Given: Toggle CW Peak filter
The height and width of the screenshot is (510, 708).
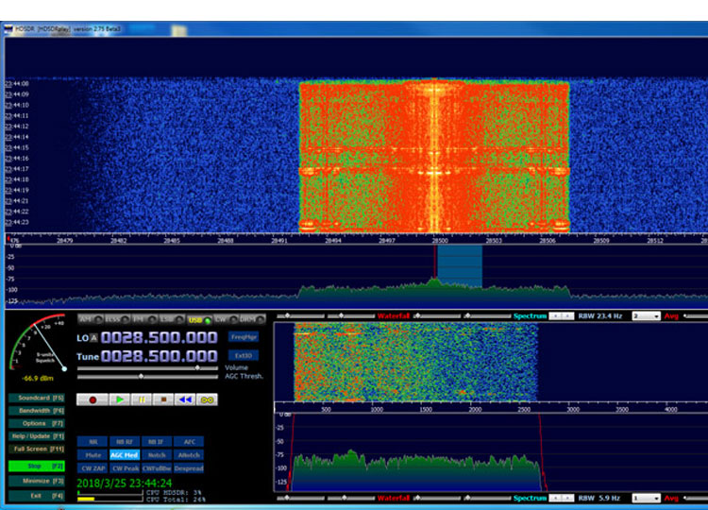Looking at the screenshot, I should [x=125, y=468].
